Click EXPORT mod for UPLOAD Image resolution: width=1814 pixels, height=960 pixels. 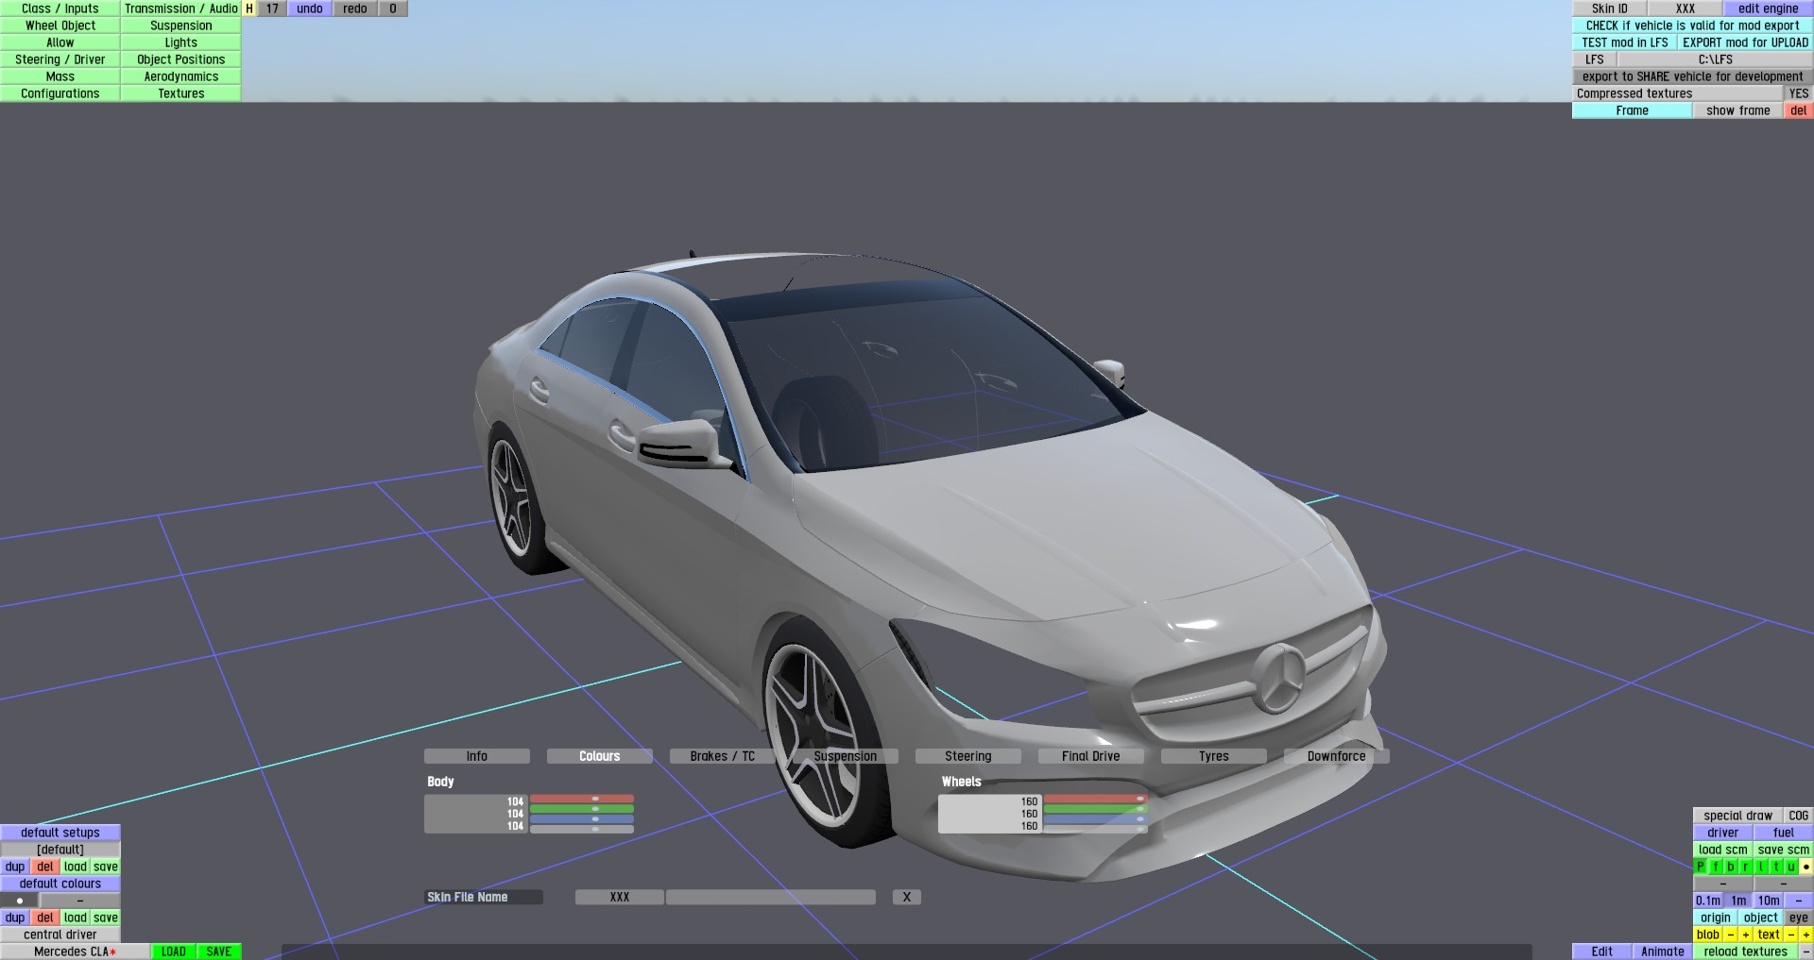(1746, 42)
